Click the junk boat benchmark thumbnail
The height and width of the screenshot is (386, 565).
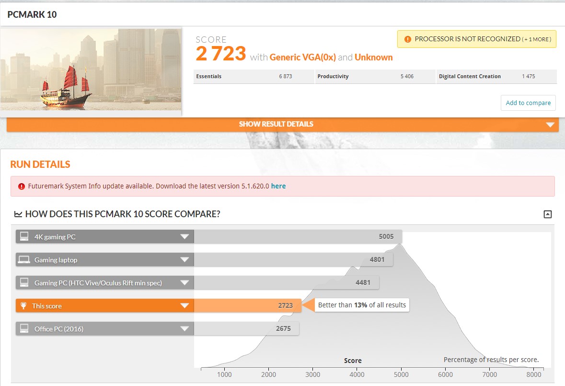[x=91, y=70]
